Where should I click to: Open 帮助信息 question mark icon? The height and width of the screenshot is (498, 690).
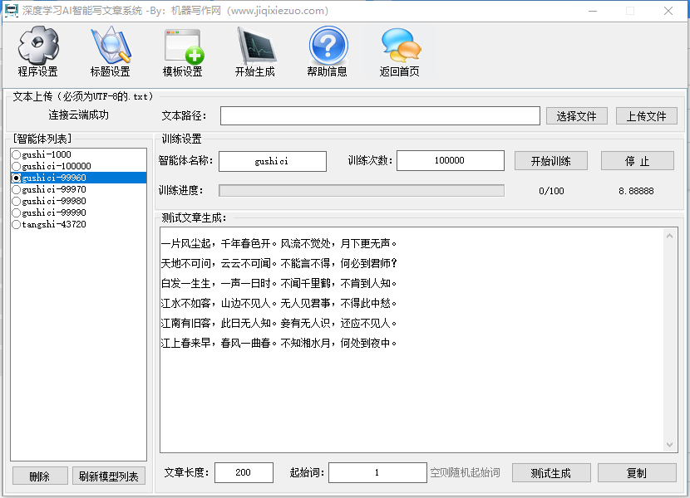point(328,46)
